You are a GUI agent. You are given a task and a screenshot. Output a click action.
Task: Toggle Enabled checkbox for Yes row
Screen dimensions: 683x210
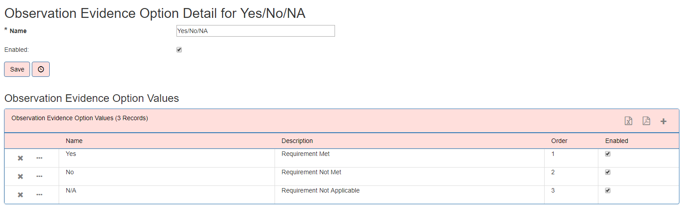pyautogui.click(x=608, y=154)
